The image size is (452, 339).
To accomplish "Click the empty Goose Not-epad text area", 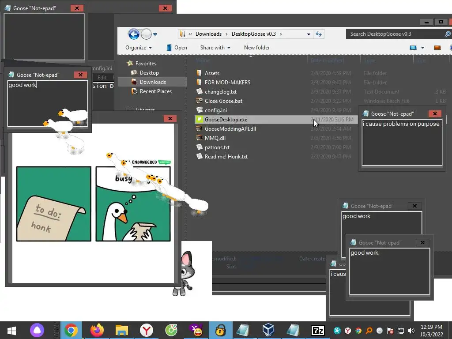I will (x=44, y=37).
